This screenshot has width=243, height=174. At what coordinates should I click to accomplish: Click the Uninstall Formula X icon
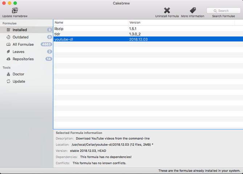click(167, 11)
